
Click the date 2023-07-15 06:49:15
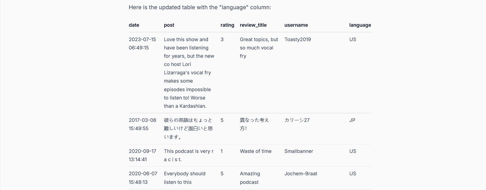(x=142, y=44)
